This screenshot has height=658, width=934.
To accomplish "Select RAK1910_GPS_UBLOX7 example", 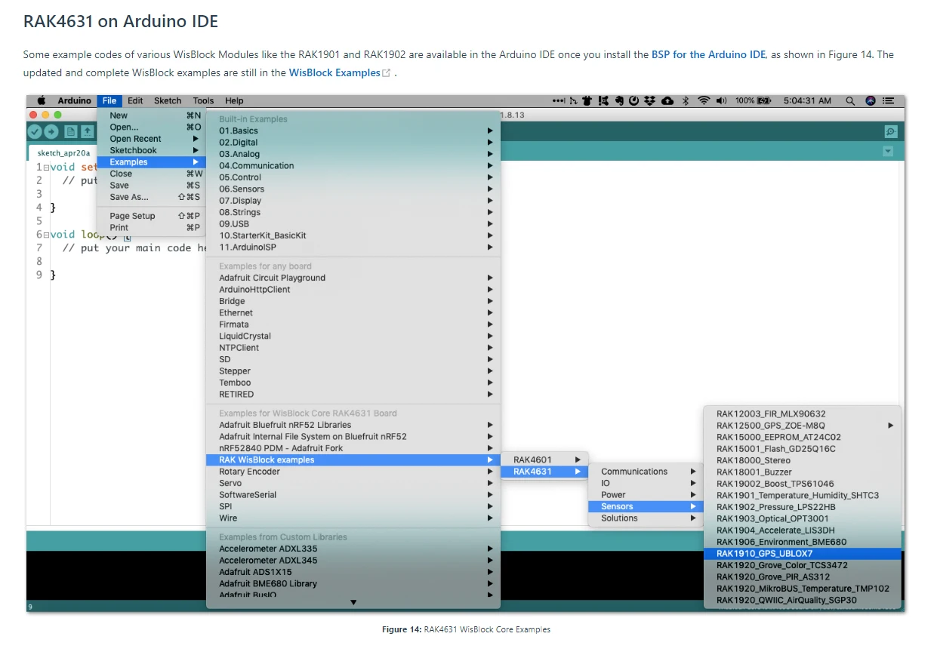I will [803, 554].
